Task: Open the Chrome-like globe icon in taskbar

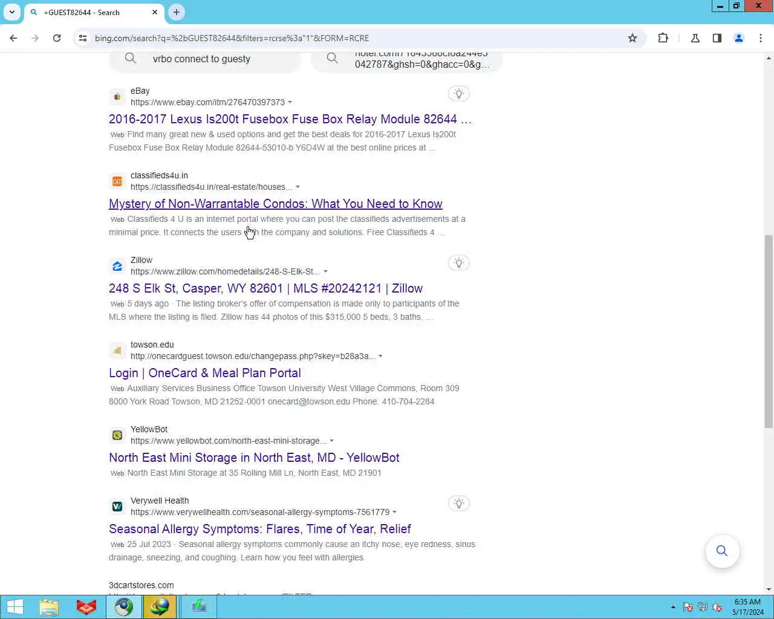Action: (124, 607)
